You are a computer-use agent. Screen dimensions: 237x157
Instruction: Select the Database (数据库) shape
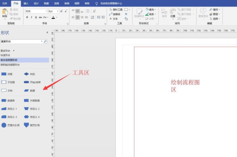pos(4,100)
